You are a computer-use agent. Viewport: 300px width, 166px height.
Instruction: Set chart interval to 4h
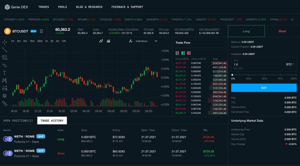tap(57, 41)
